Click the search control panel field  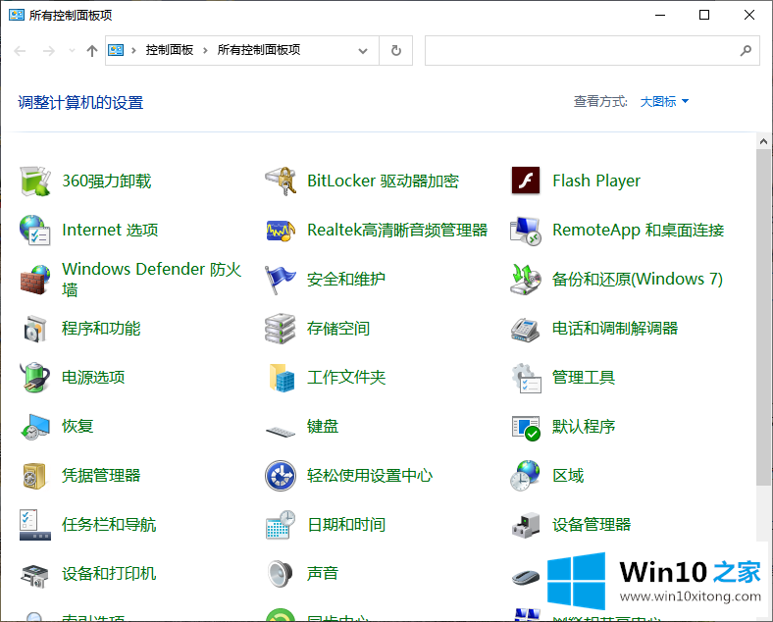[593, 51]
